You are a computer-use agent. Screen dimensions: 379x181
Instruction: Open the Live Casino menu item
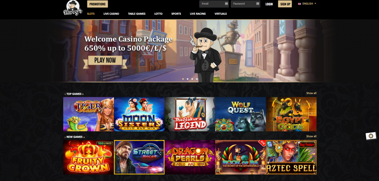(x=111, y=14)
